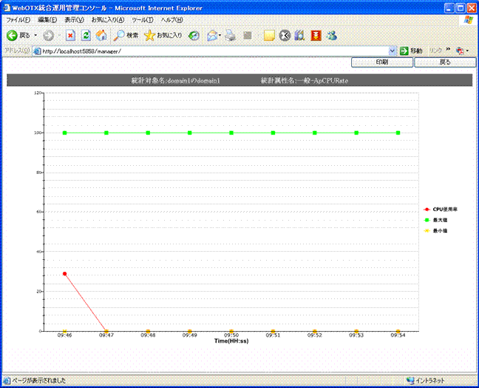Click the Mail toolbar icon

(212, 35)
